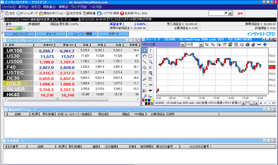Open 注文状況 order status toolbar button
The image size is (278, 165).
coord(74,13)
